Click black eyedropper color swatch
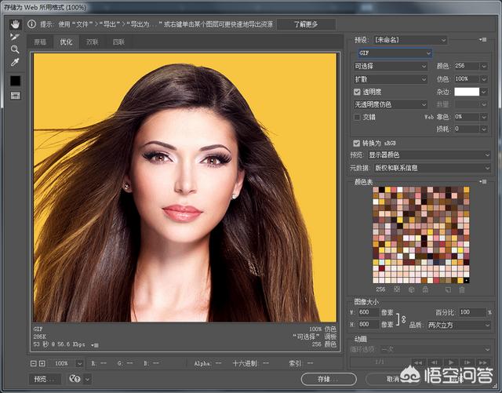 [15, 80]
